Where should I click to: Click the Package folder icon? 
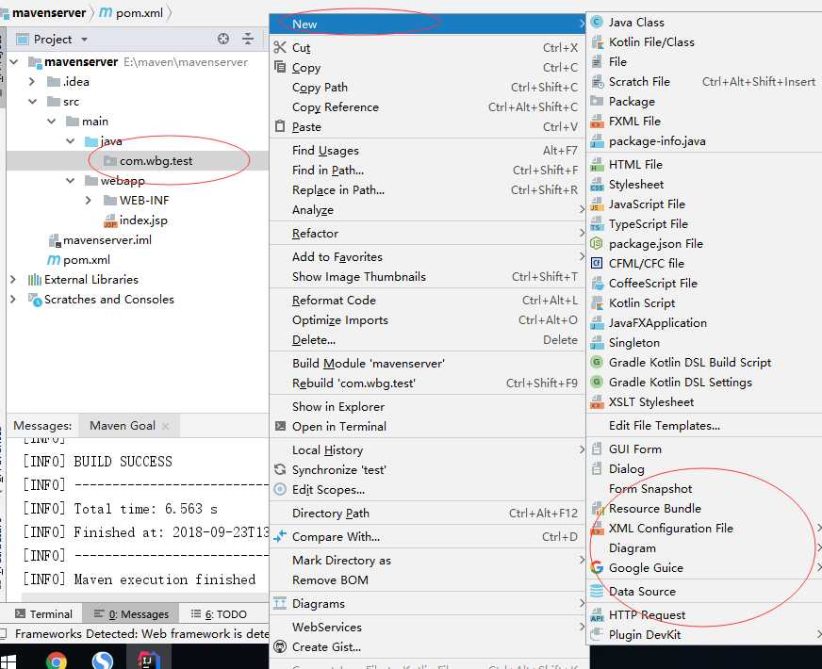(597, 101)
